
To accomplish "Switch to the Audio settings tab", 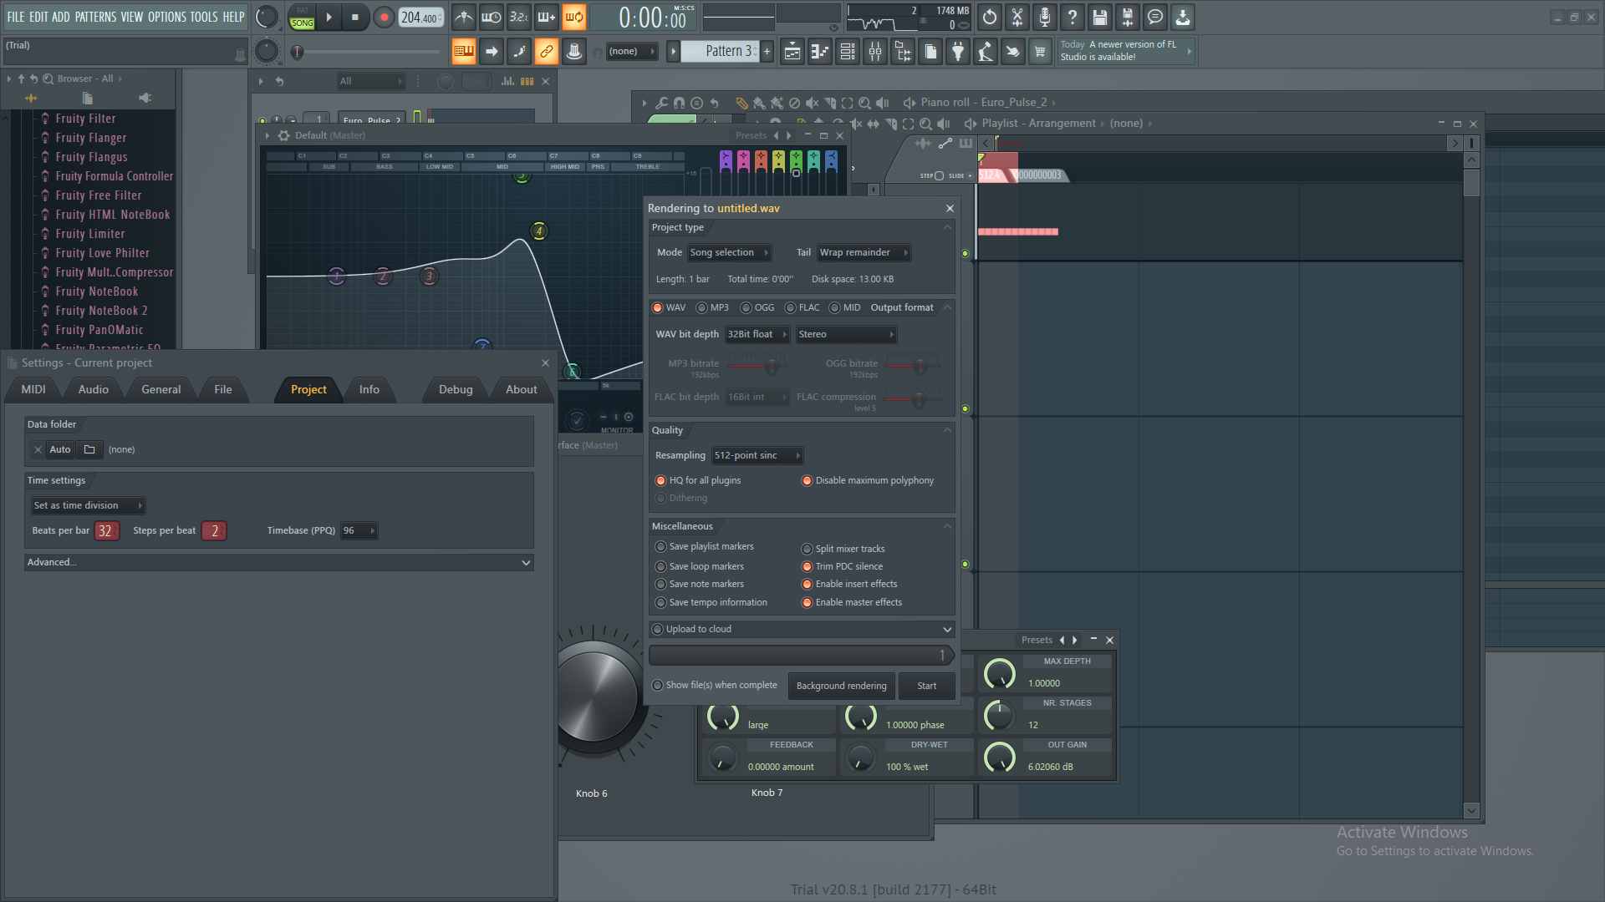I will tap(94, 389).
